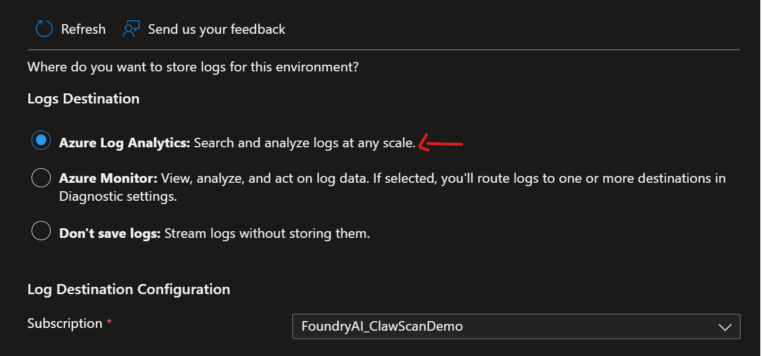Click the bold Azure Log Analytics label
The image size is (762, 356).
pyautogui.click(x=125, y=143)
